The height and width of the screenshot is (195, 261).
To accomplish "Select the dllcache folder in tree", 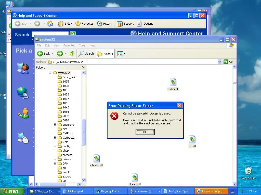I will [x=65, y=155].
